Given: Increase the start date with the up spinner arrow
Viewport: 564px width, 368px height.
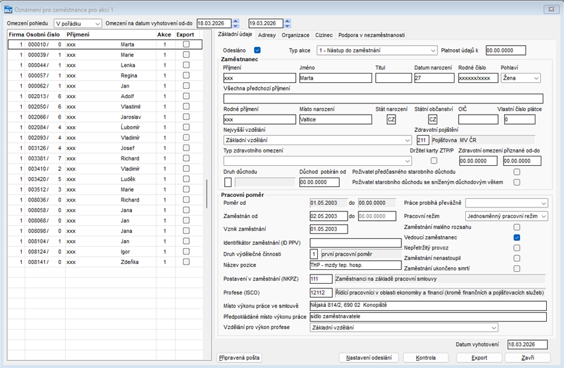Looking at the screenshot, I should 236,21.
